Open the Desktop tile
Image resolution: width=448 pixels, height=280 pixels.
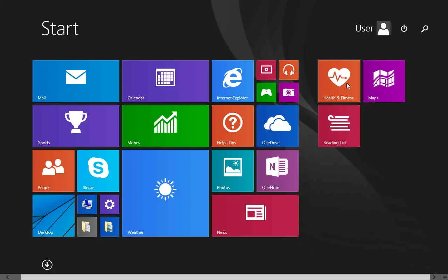[x=54, y=216]
